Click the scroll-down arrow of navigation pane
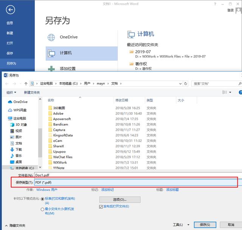 coord(40,167)
